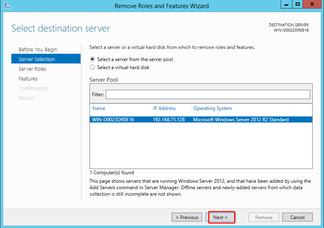Cancel the removal wizard
The image size is (324, 228).
click(x=297, y=217)
